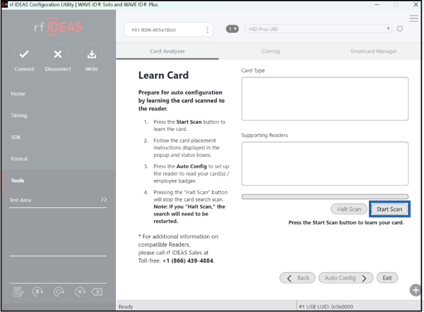Close the rf IDEAS Configuration Utility window

point(416,4)
